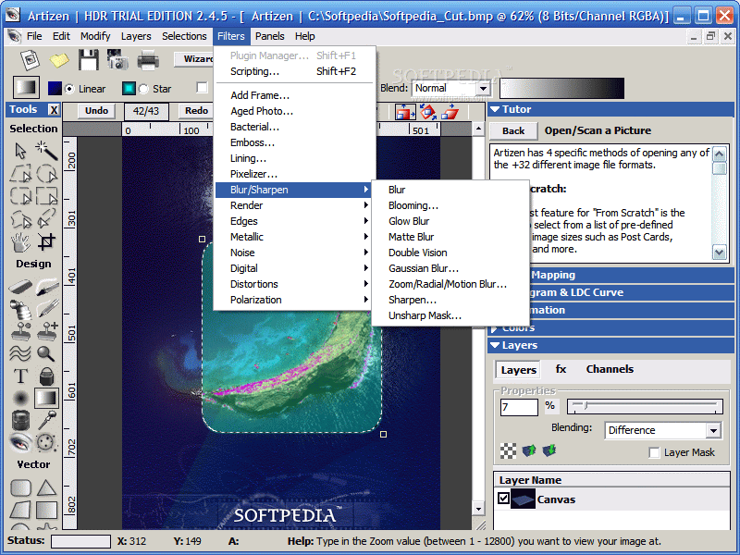Collapse the Tutor panel
This screenshot has width=740, height=555.
click(495, 109)
